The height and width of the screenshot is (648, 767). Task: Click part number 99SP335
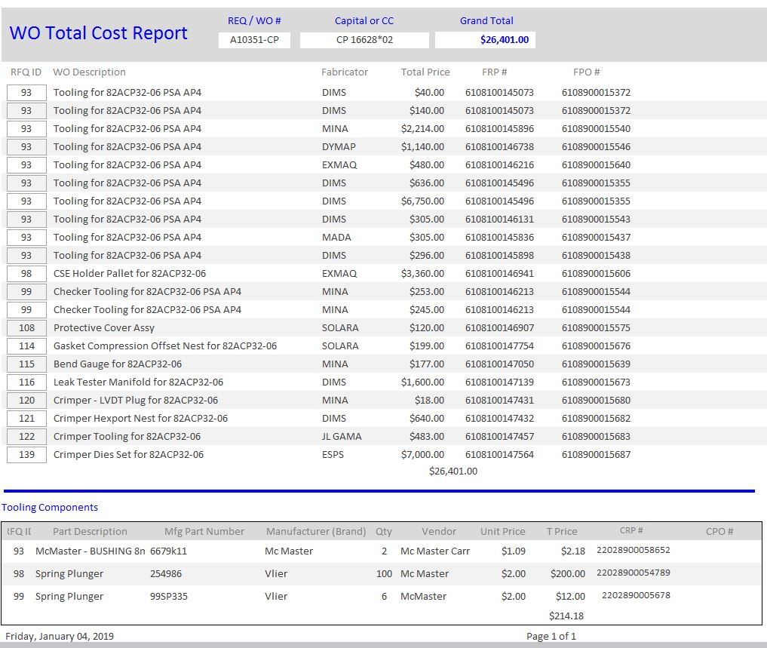[x=169, y=597]
